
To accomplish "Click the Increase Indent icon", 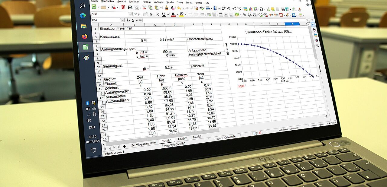I will tap(271, 15).
